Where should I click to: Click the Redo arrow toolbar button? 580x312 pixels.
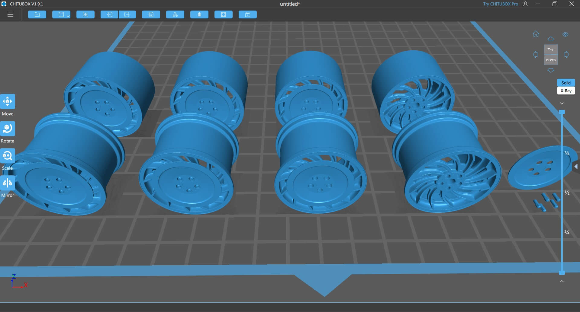pos(127,14)
